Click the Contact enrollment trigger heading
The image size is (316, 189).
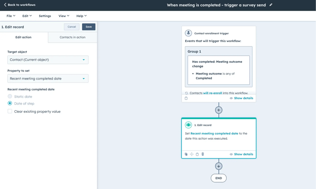point(211,34)
